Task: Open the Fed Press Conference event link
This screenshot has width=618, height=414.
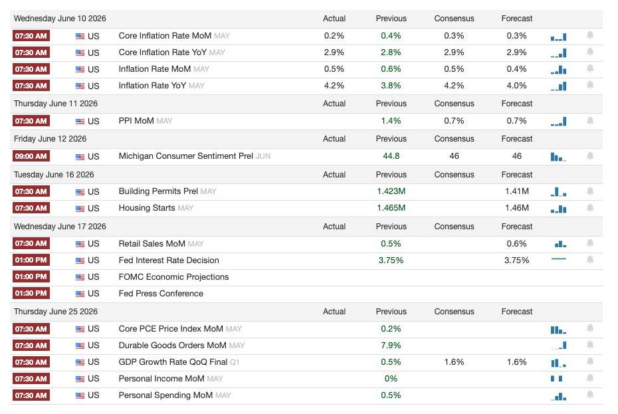Action: tap(161, 293)
